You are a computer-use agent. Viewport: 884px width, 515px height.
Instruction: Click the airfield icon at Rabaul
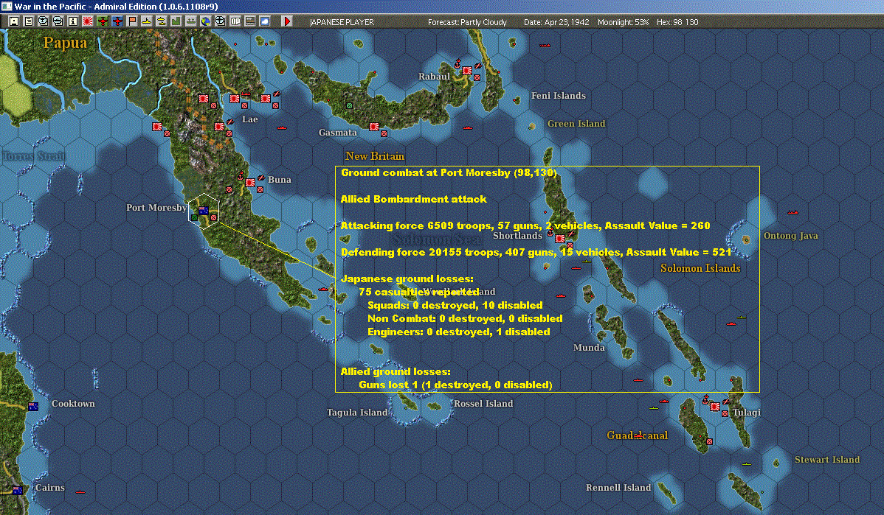click(x=477, y=66)
